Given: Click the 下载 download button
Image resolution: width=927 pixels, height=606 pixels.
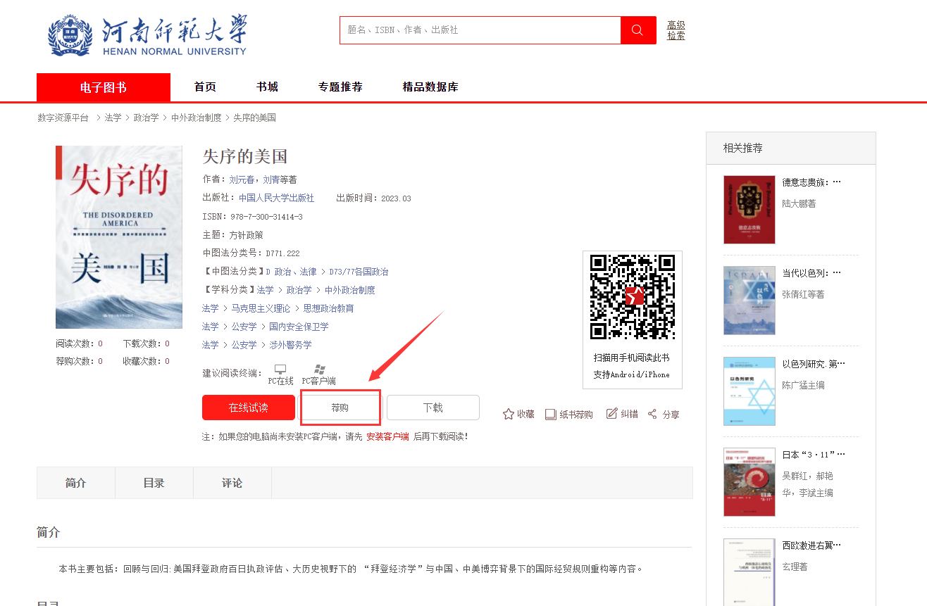Looking at the screenshot, I should tap(433, 408).
